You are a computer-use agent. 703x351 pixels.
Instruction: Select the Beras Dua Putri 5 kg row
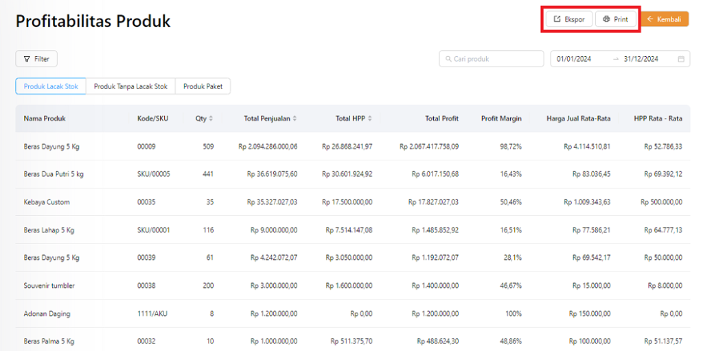point(353,174)
